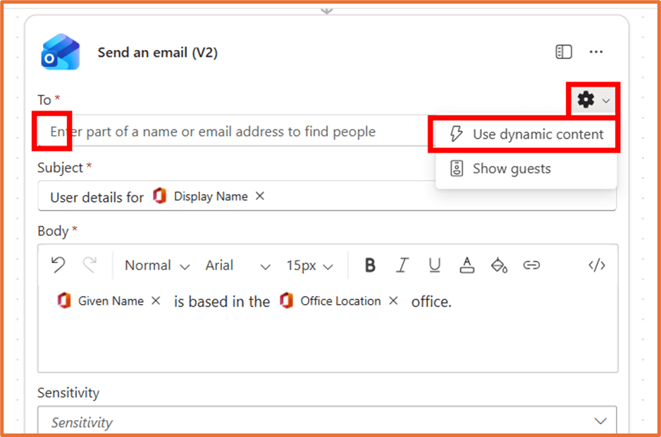Viewport: 661px width, 437px height.
Task: Open the font color picker
Action: pos(467,265)
